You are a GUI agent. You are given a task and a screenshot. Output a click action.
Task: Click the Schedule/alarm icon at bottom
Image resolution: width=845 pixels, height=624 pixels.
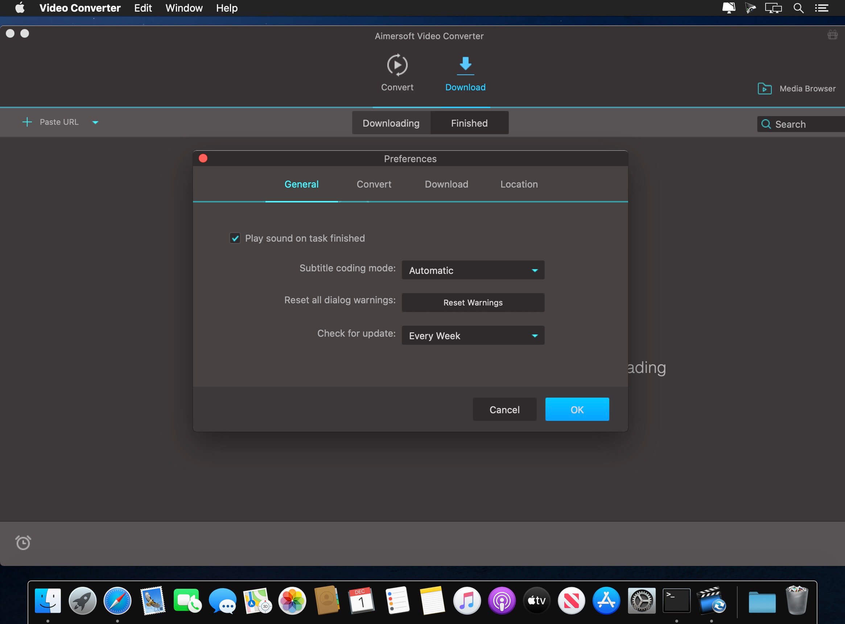[23, 542]
